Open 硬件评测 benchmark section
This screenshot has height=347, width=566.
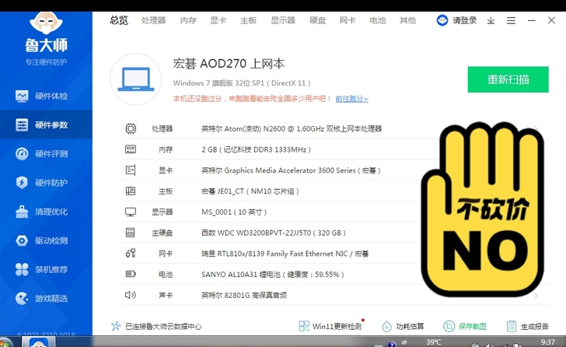tap(46, 154)
